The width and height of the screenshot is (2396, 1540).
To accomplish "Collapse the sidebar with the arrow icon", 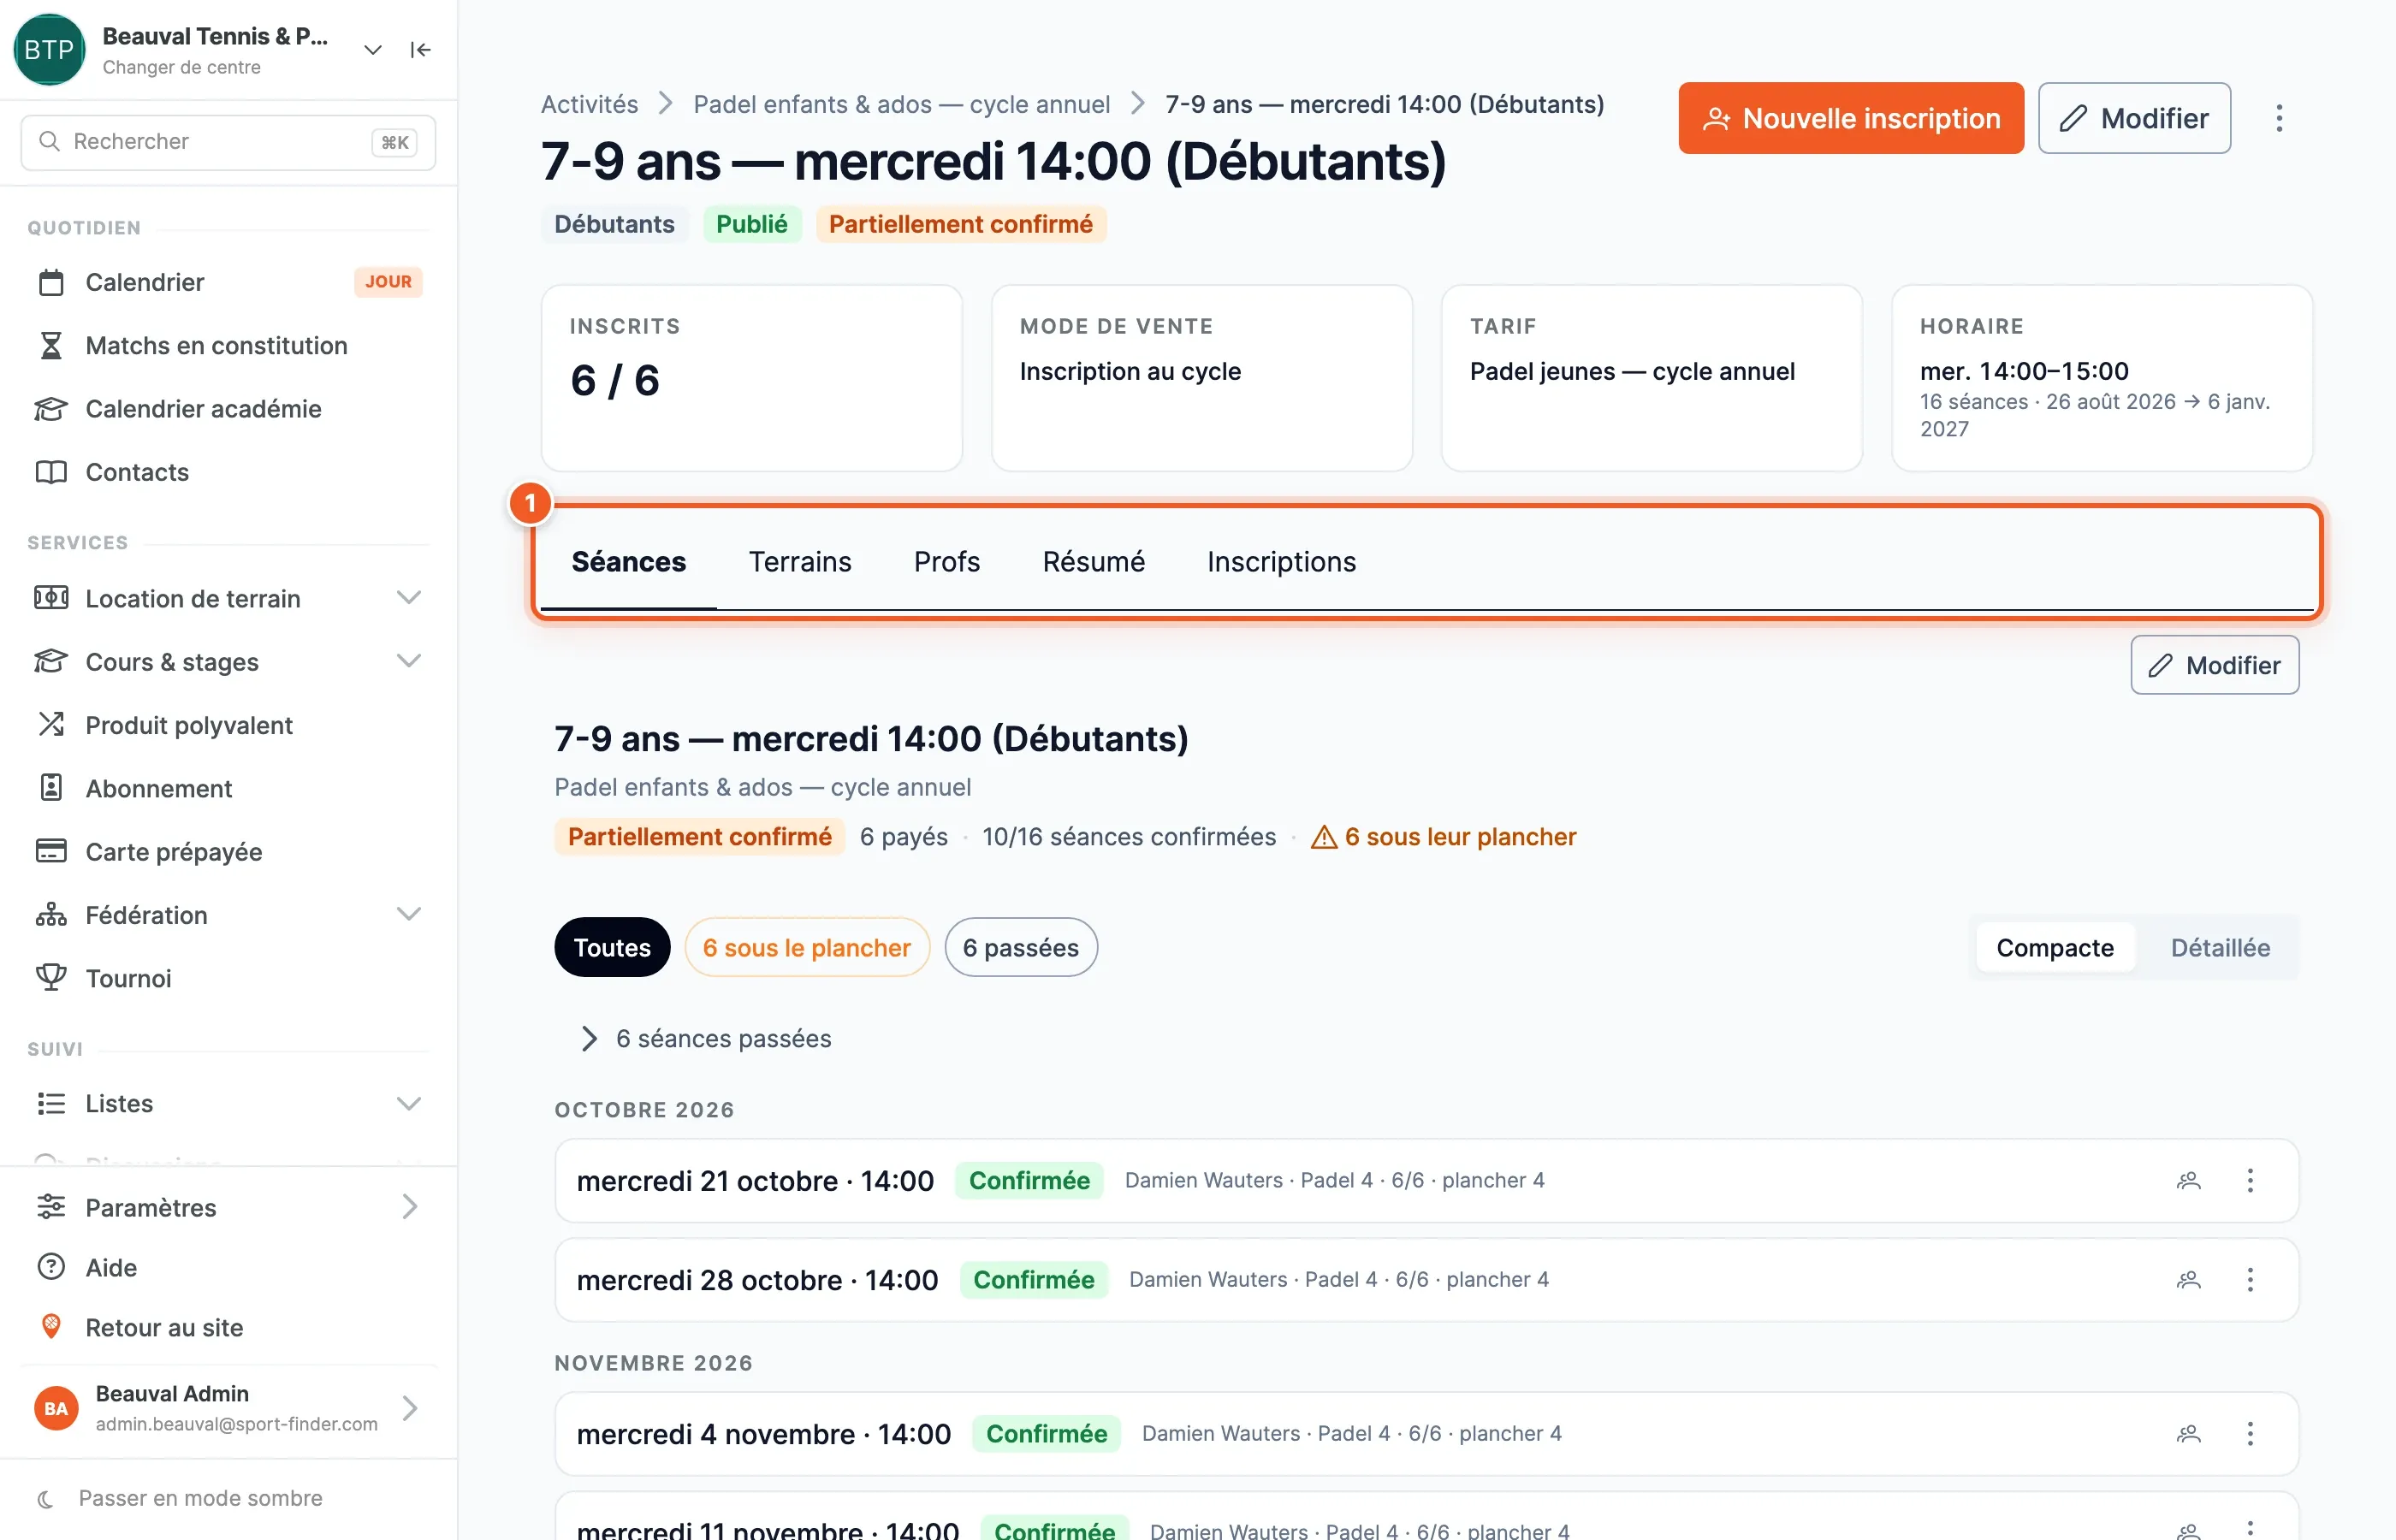I will click(420, 50).
